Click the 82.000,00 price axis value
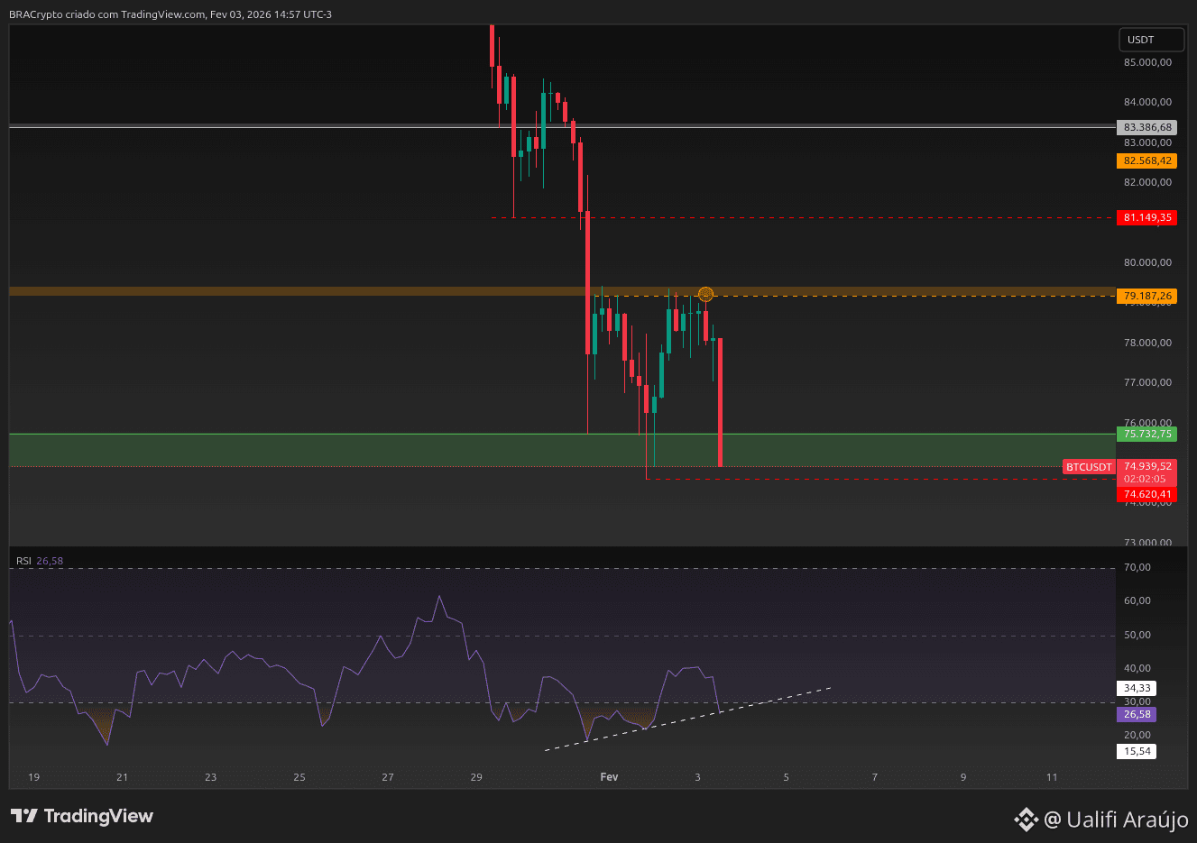This screenshot has width=1197, height=843. (x=1147, y=182)
